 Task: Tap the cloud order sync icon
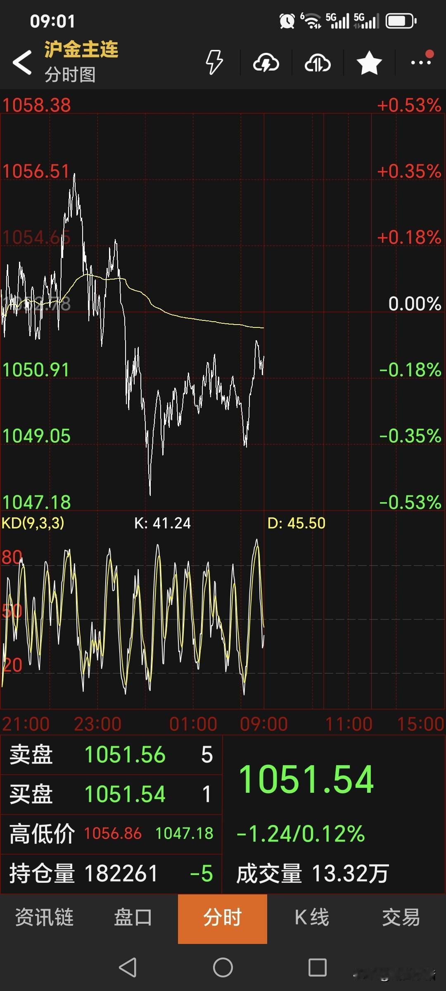click(x=318, y=63)
